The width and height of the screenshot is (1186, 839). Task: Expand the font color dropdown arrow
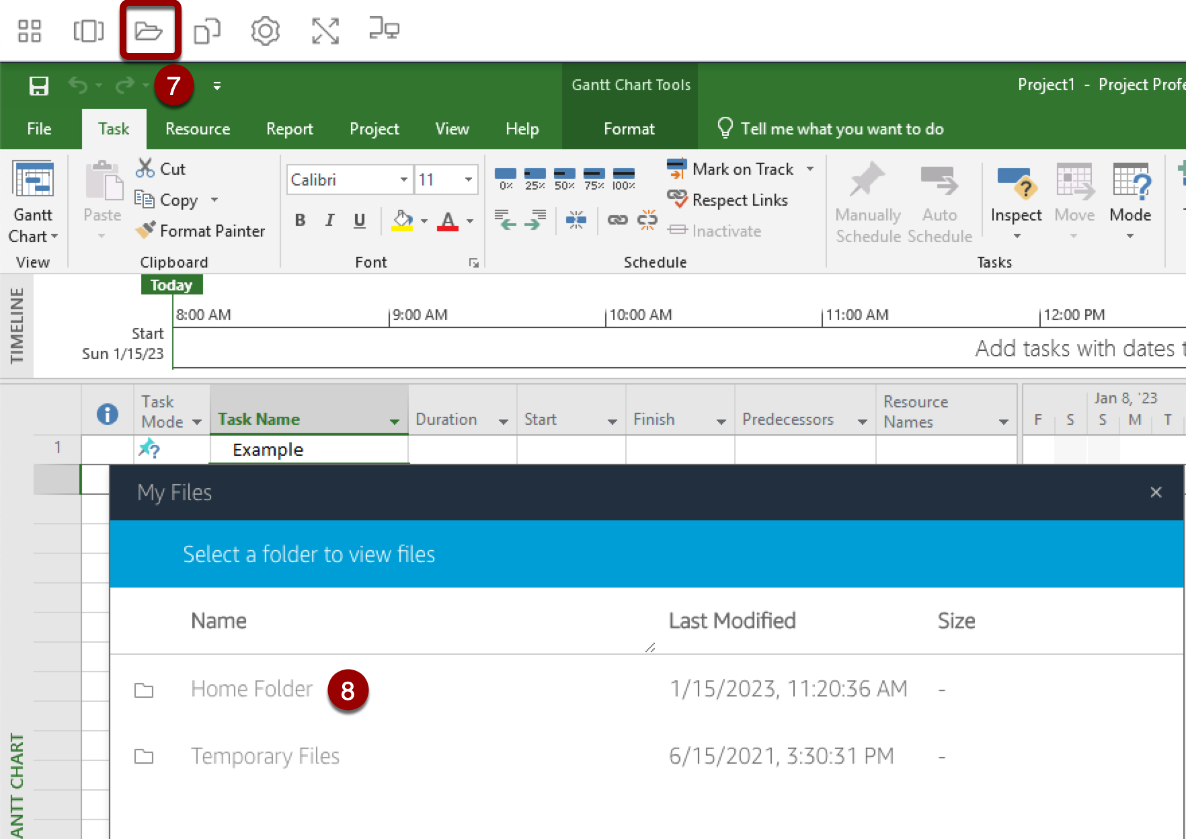click(x=470, y=221)
